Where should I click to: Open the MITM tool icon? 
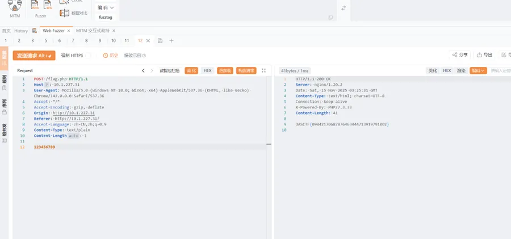tap(15, 6)
